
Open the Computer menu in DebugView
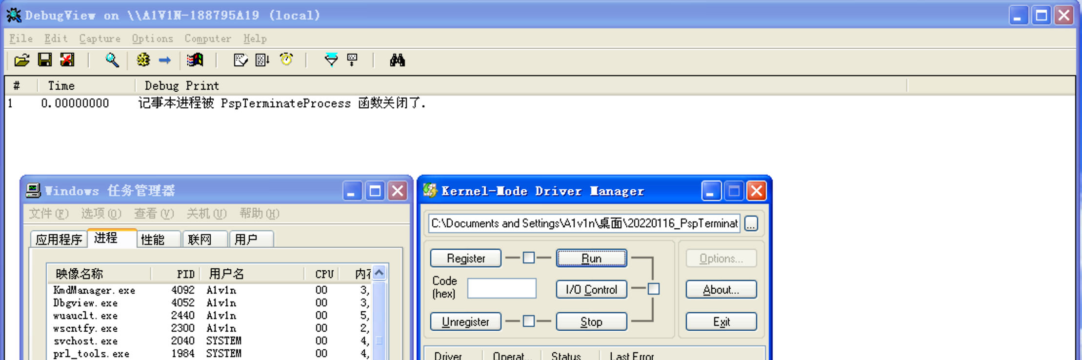[x=208, y=39]
